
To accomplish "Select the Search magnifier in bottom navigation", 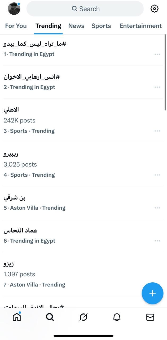I will click(50, 317).
